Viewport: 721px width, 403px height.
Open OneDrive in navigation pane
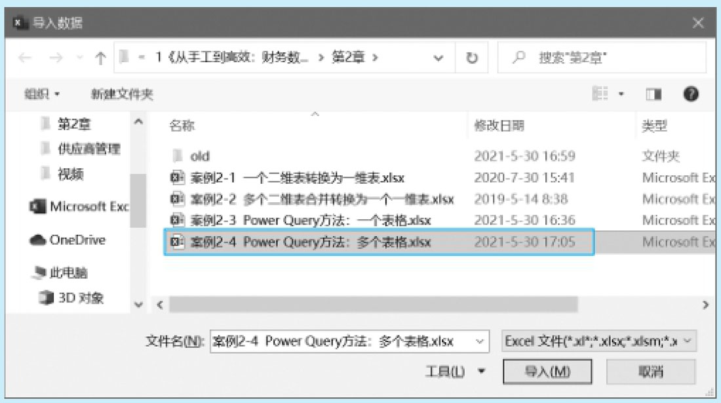pos(68,240)
